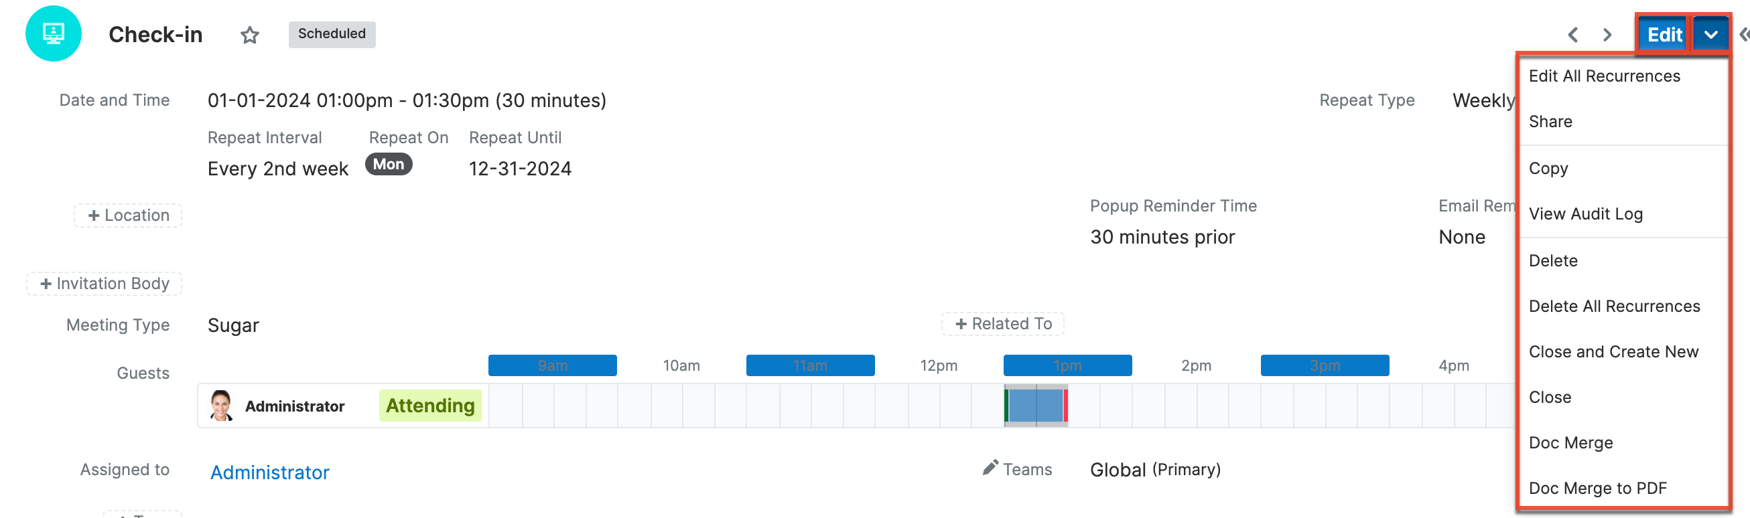Image resolution: width=1750 pixels, height=518 pixels.
Task: Collapse the Edit actions dropdown arrow
Action: click(x=1710, y=35)
